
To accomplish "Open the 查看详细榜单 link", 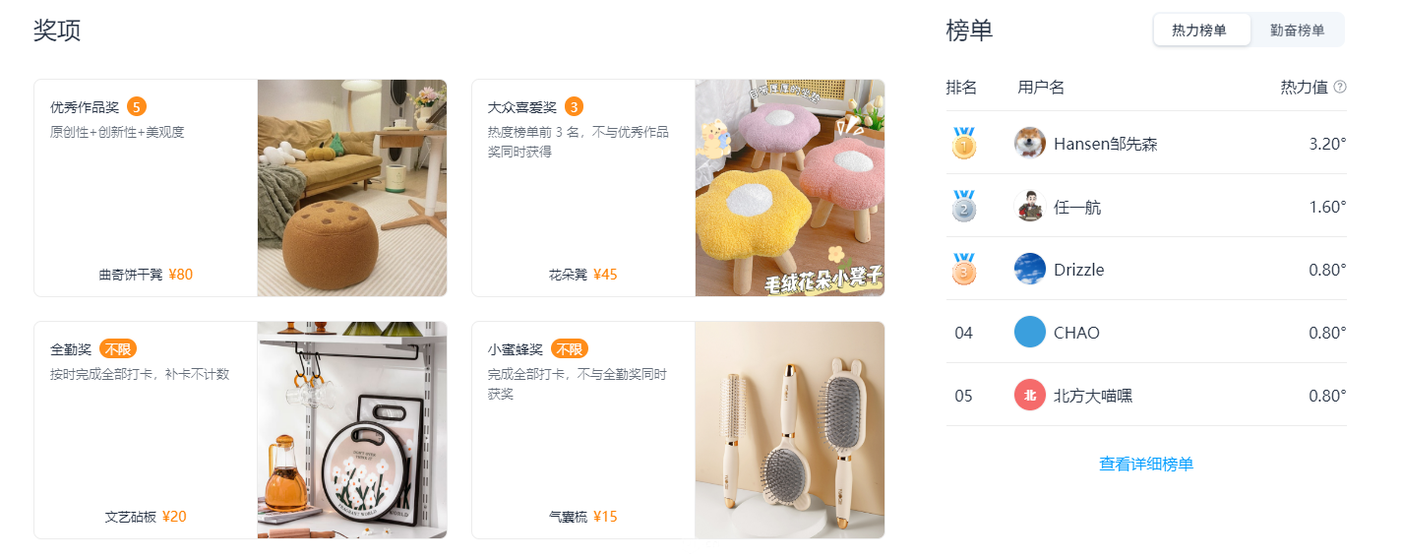I will [x=1146, y=465].
